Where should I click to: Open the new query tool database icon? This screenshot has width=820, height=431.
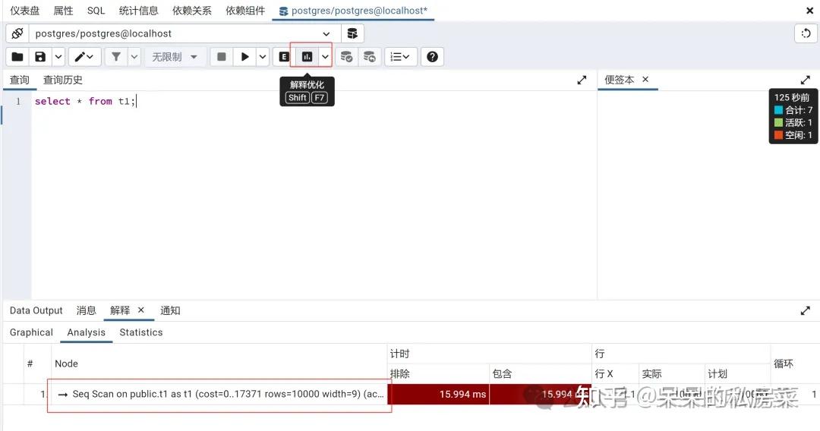(x=352, y=33)
